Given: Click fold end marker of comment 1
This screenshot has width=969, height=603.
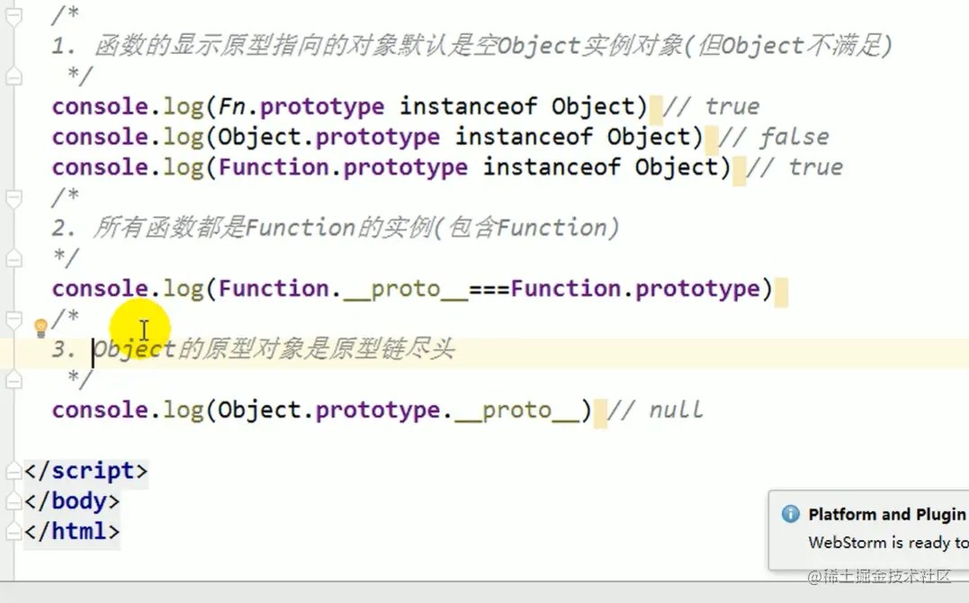Looking at the screenshot, I should point(13,76).
